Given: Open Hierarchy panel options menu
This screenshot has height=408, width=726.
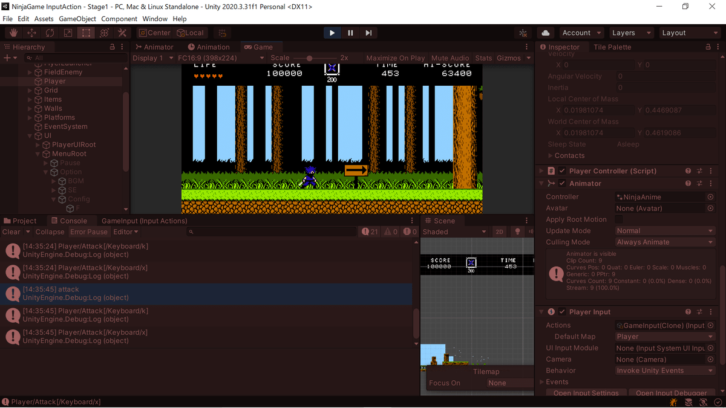Looking at the screenshot, I should coord(122,47).
